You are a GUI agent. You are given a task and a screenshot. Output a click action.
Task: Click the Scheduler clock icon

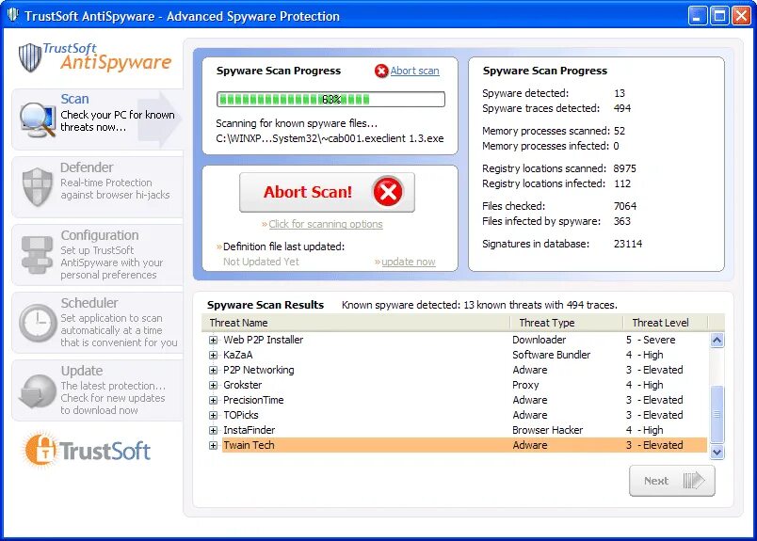38,323
